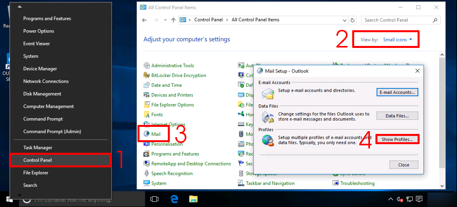Click the refresh button in address bar
Image resolution: width=457 pixels, height=207 pixels.
click(x=353, y=20)
